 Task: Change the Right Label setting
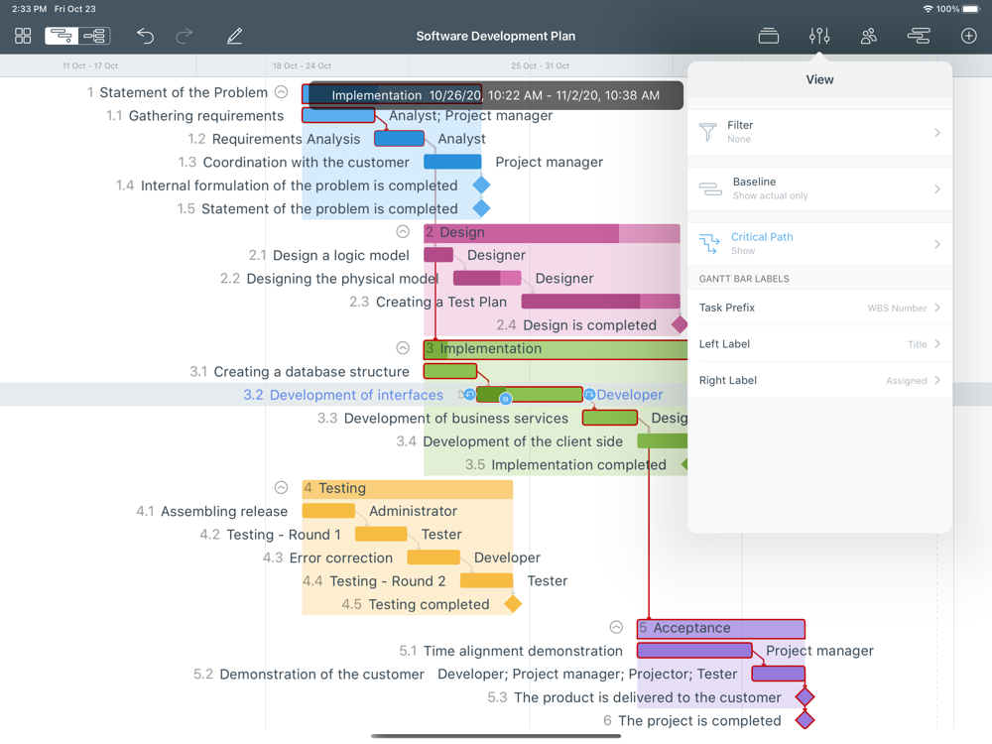(819, 380)
